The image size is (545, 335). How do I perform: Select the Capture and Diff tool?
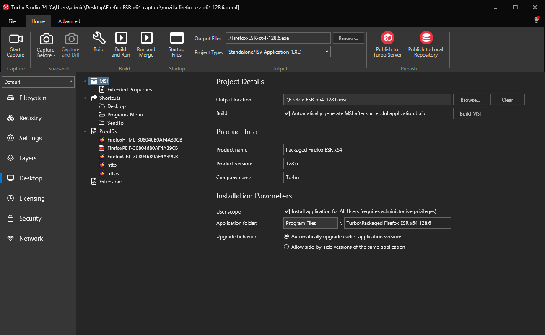tap(70, 44)
